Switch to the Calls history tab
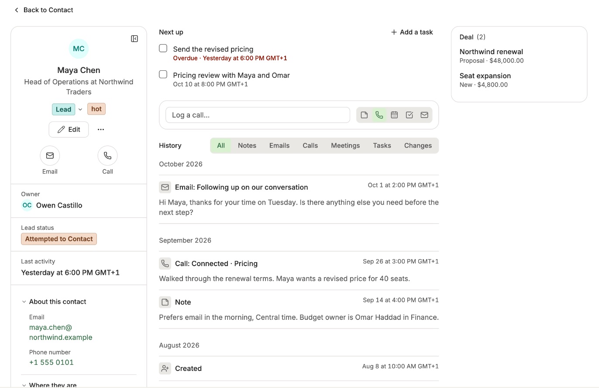Image resolution: width=599 pixels, height=388 pixels. click(x=310, y=145)
